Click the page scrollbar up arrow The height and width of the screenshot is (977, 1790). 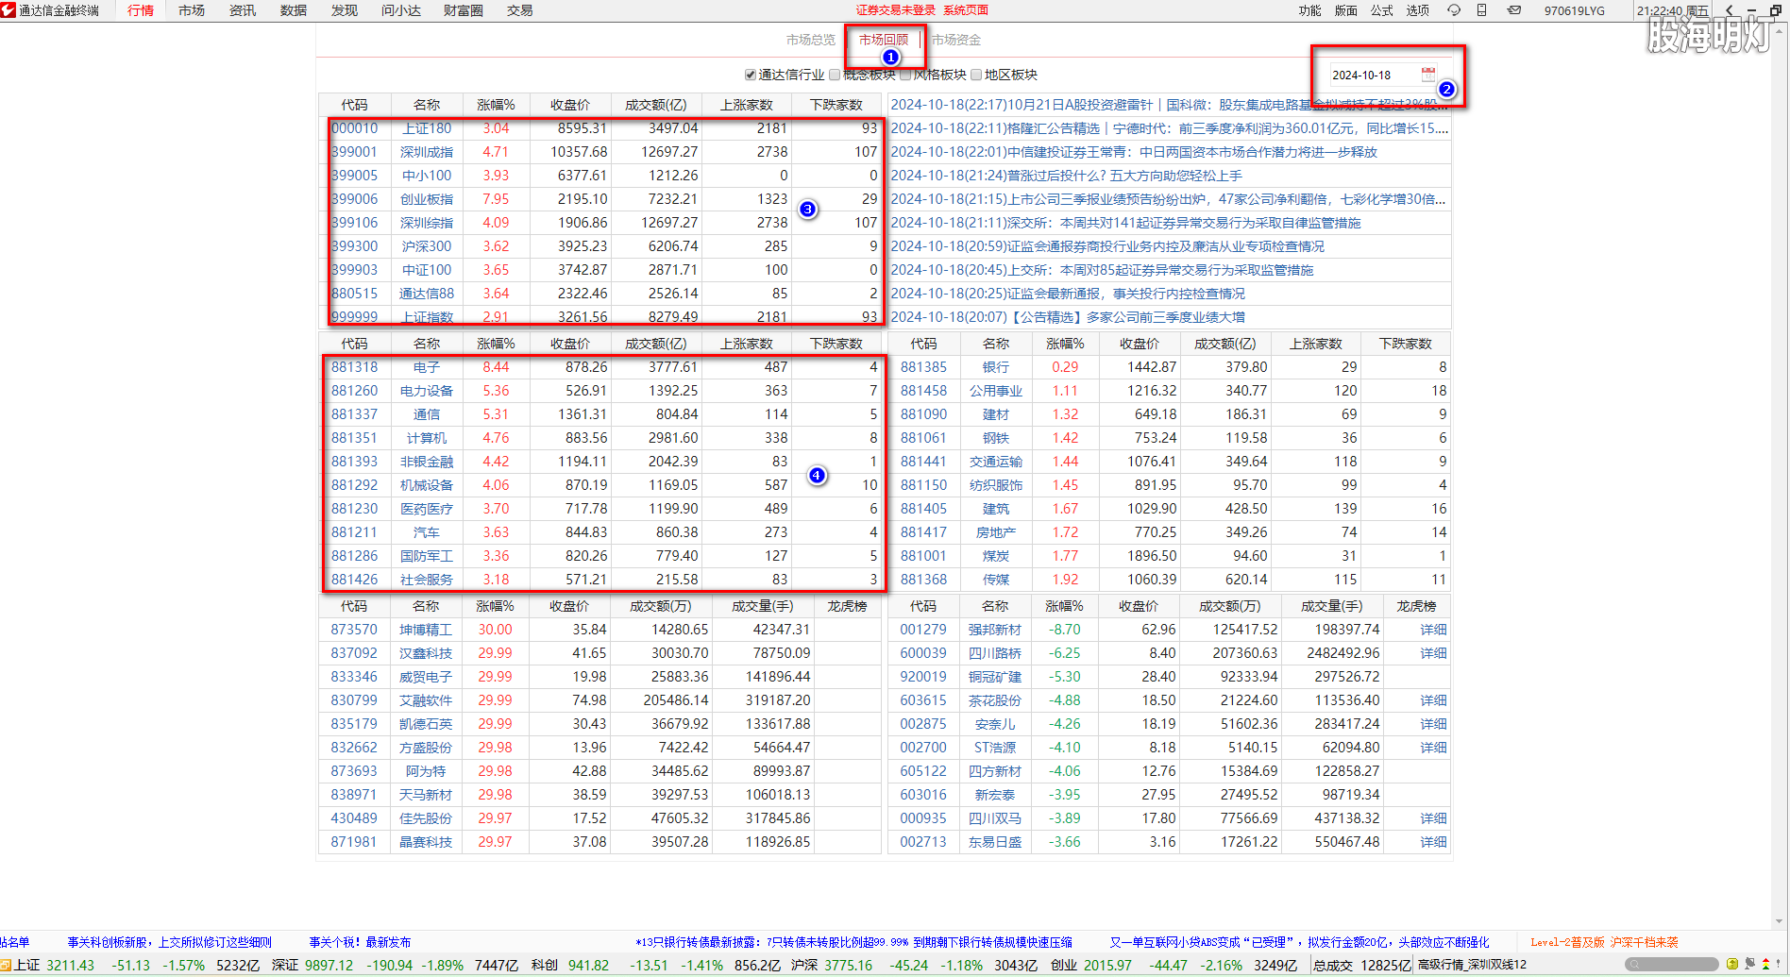(x=1780, y=30)
